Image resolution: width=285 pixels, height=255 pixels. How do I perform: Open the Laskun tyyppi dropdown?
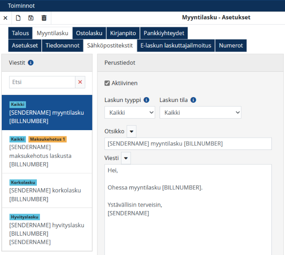[129, 113]
